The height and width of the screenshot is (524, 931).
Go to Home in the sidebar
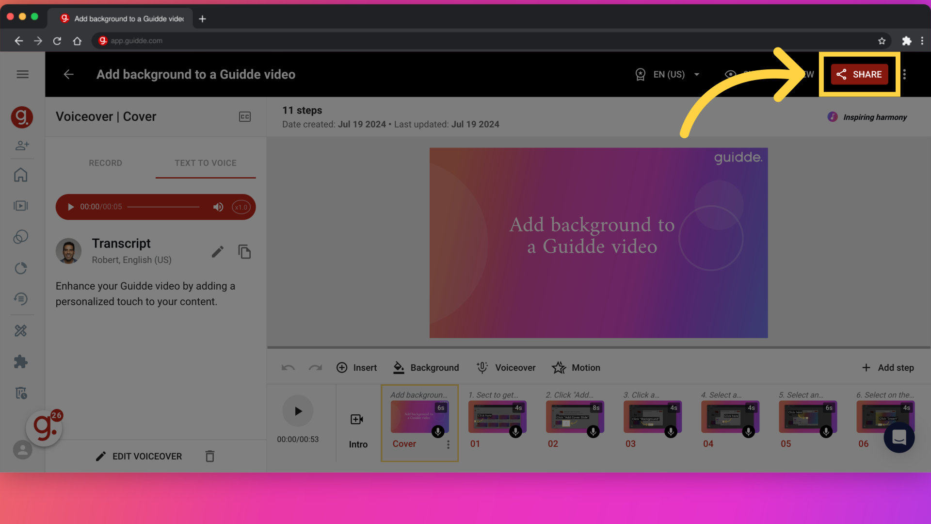click(21, 175)
